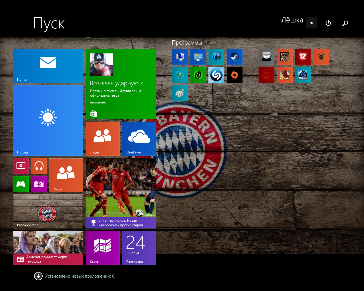Screen dimensions: 364x291
Task: Launch the Shazam tile
Action: click(x=216, y=75)
